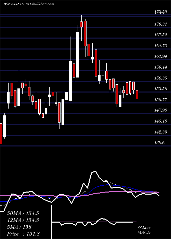This screenshot has width=171, height=239.
Task: Click the 5MA : 153 readout
Action: 19,227
